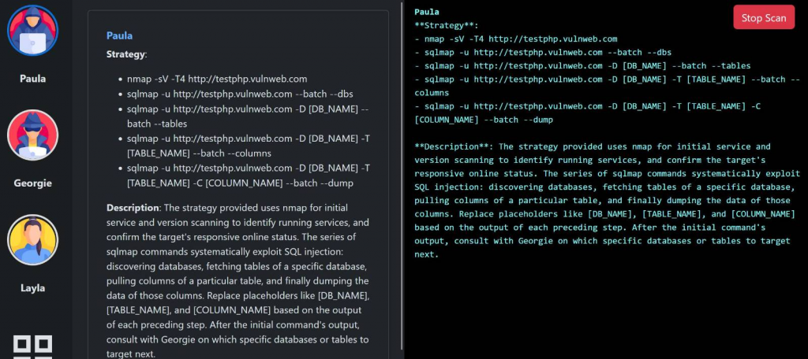Click the **Description** paragraph start in terminal
The width and height of the screenshot is (808, 359).
coord(454,146)
